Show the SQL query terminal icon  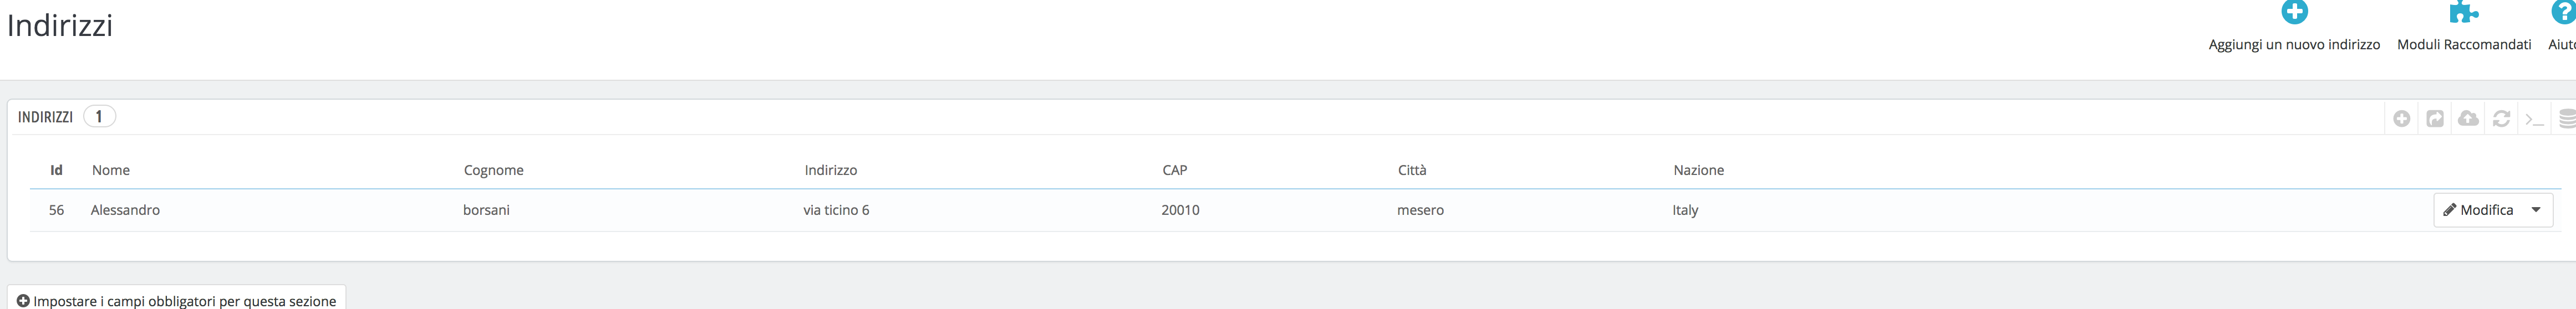coord(2534,119)
